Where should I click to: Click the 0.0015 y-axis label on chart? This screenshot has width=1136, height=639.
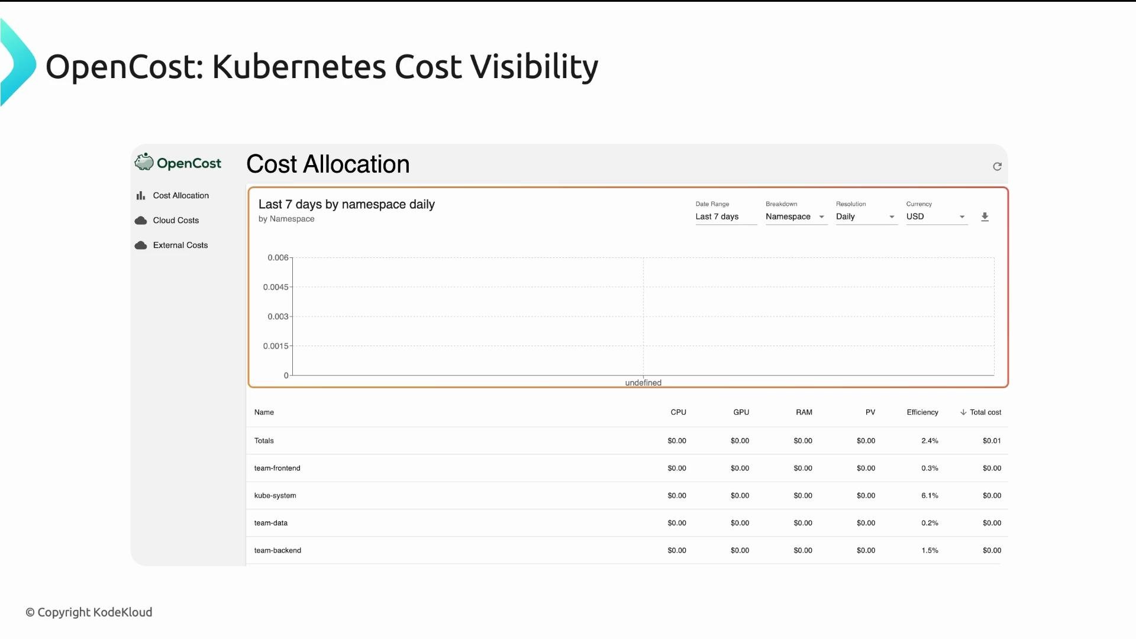pos(276,346)
